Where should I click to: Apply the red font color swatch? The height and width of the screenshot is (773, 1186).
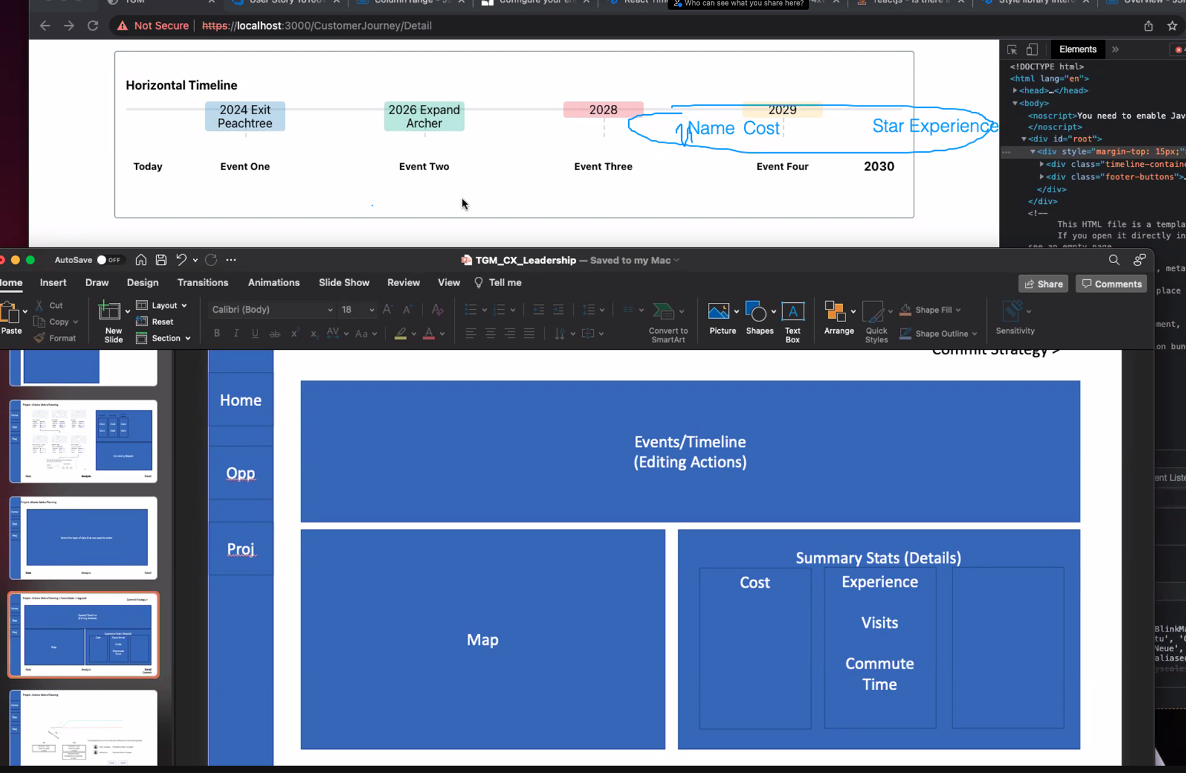pos(429,334)
